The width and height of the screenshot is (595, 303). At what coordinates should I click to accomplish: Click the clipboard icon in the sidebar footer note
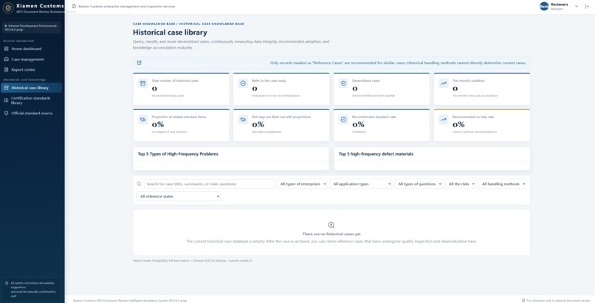pos(7,283)
